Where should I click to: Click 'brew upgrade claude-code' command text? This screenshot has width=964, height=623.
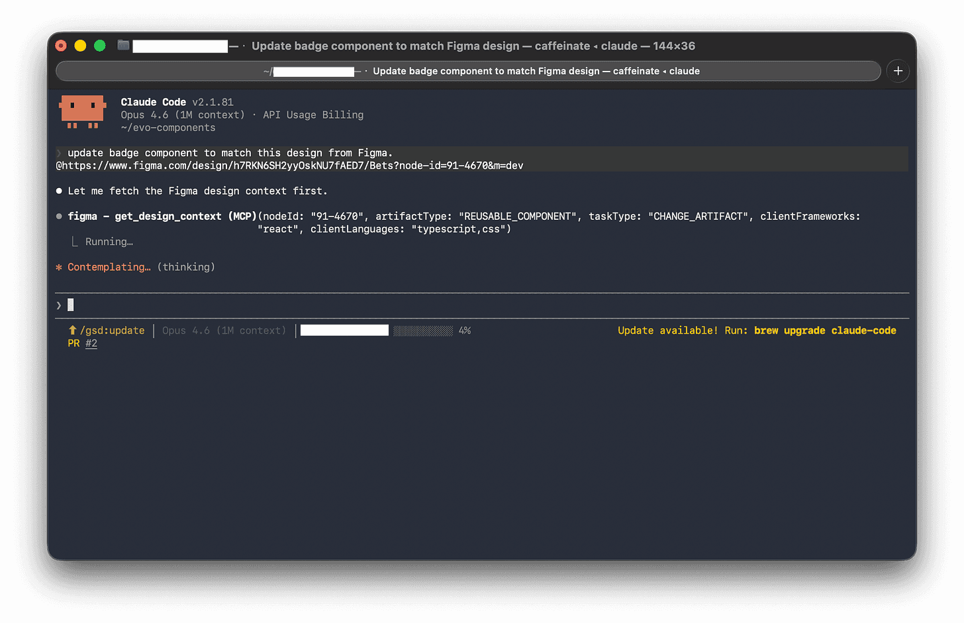(x=825, y=330)
